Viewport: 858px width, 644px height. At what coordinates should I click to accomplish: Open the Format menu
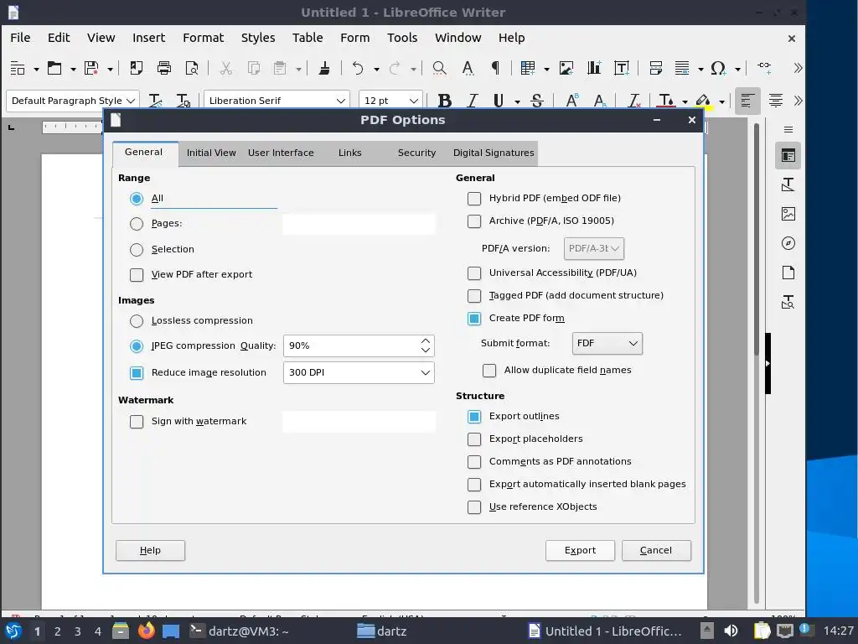click(x=203, y=38)
